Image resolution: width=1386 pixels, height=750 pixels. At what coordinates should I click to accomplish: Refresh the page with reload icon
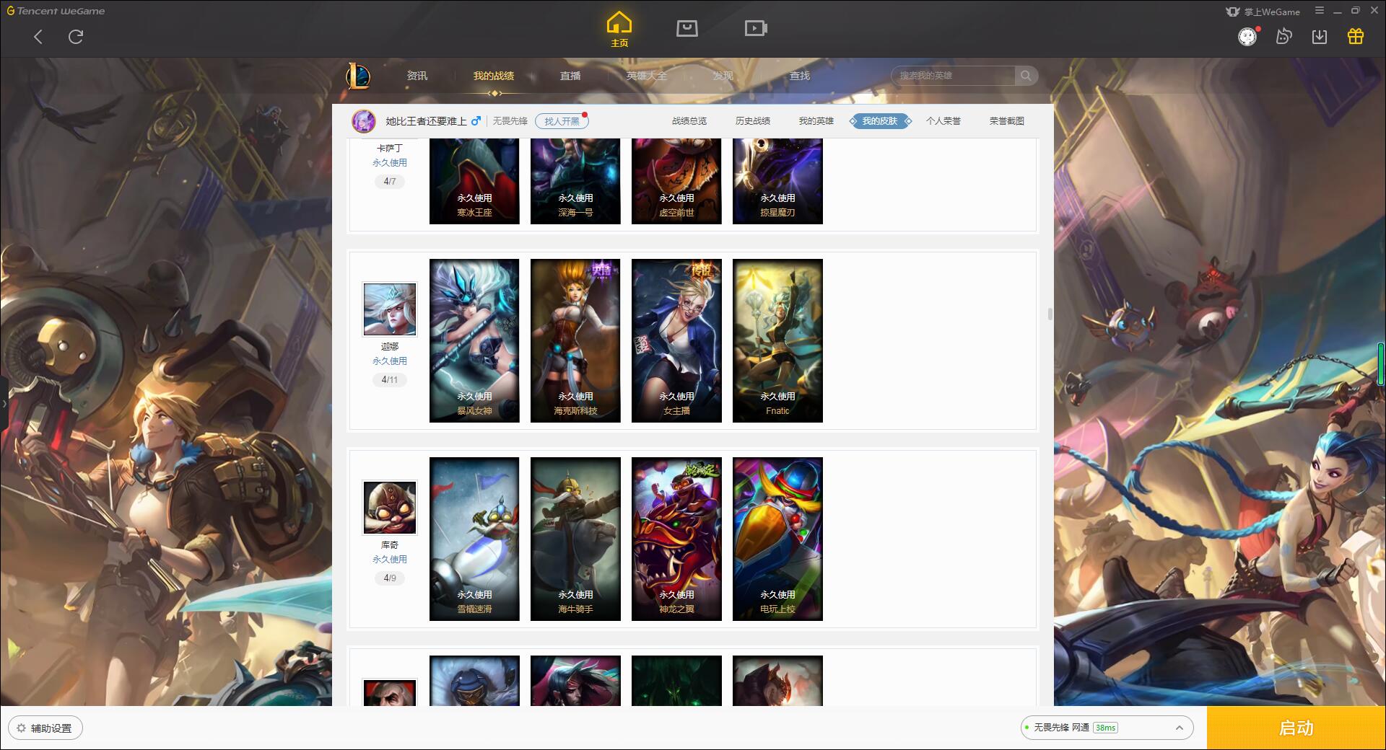point(76,37)
